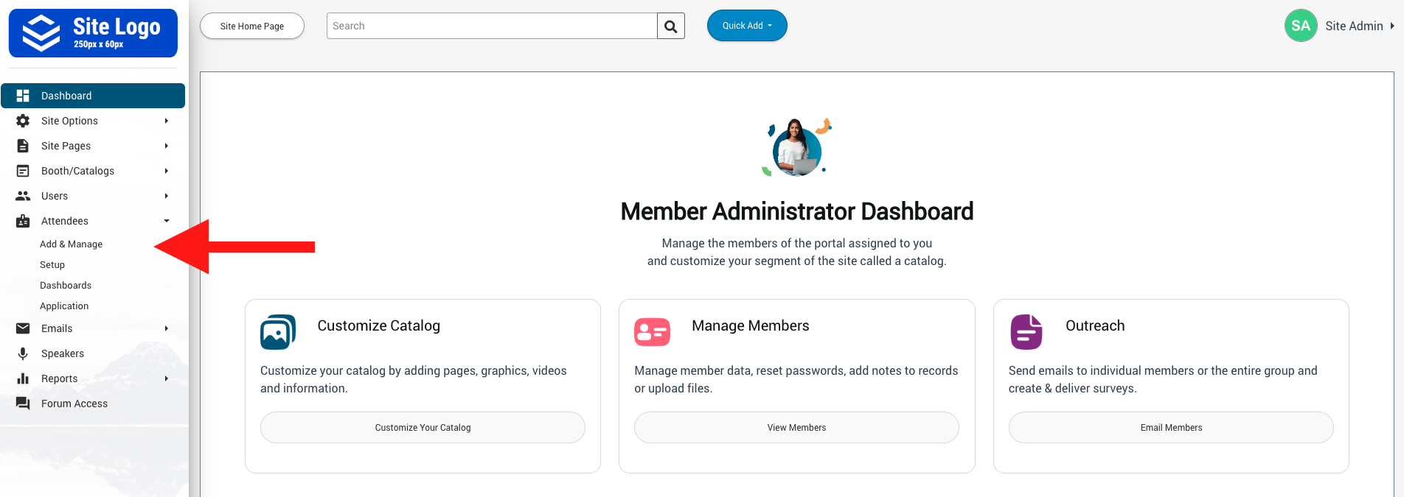Image resolution: width=1404 pixels, height=497 pixels.
Task: Open the Quick Add dropdown
Action: tap(746, 26)
